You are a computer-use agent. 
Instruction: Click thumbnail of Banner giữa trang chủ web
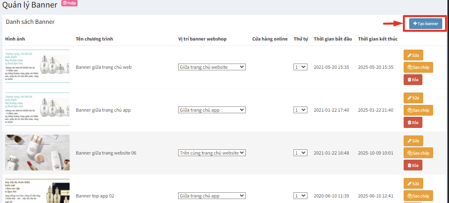(x=37, y=67)
